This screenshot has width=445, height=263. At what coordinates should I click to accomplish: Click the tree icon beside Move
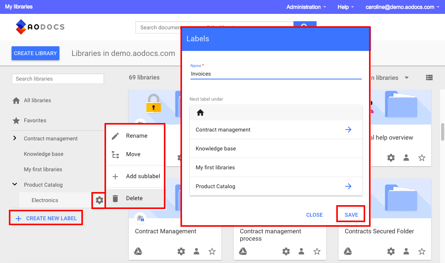[x=115, y=154]
